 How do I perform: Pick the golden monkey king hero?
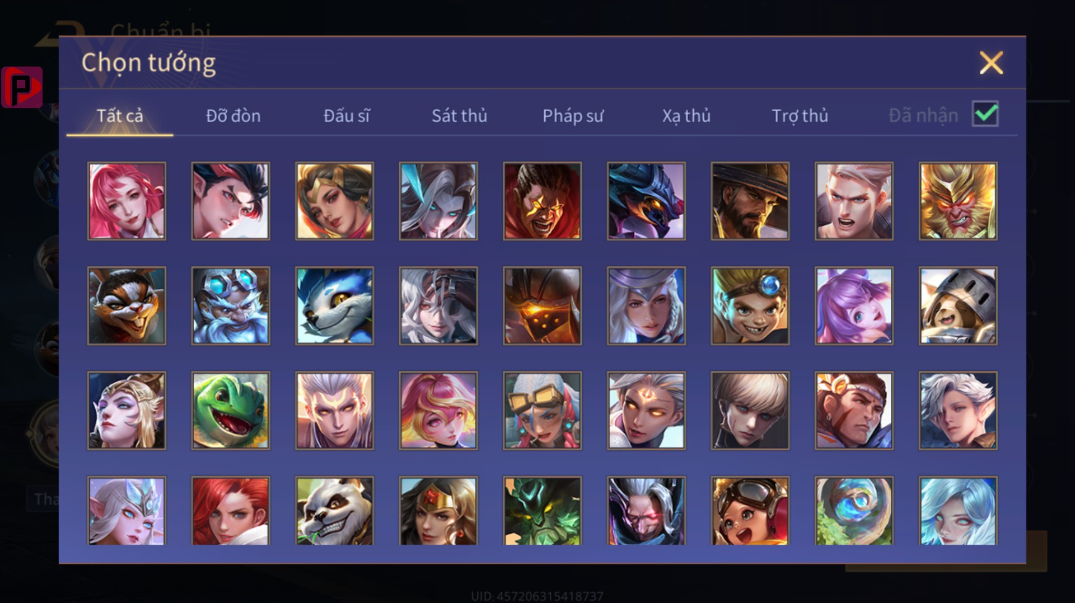point(958,201)
